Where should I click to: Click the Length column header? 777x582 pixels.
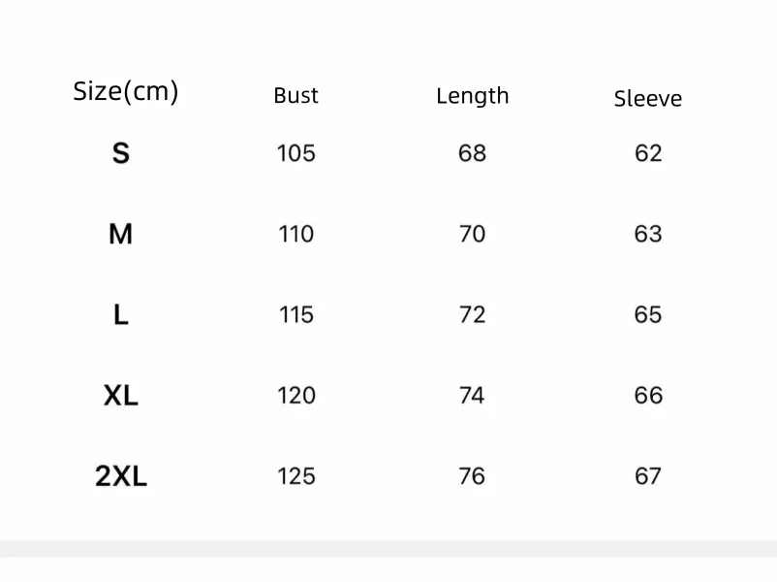[x=472, y=95]
